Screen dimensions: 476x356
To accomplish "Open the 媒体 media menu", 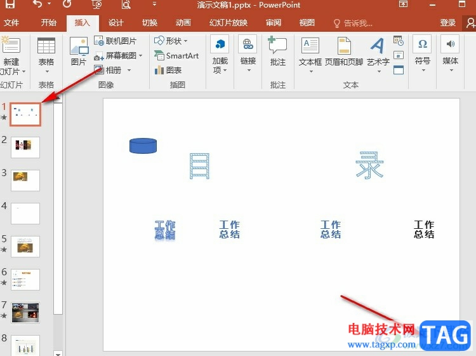I will tap(450, 54).
